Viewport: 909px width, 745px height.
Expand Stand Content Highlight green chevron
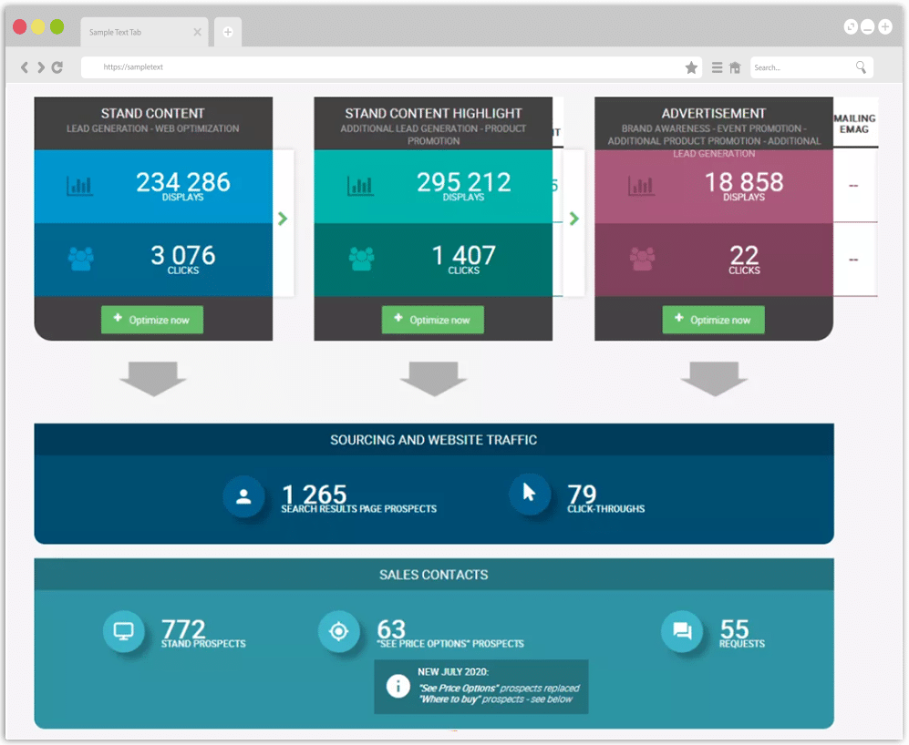(573, 219)
